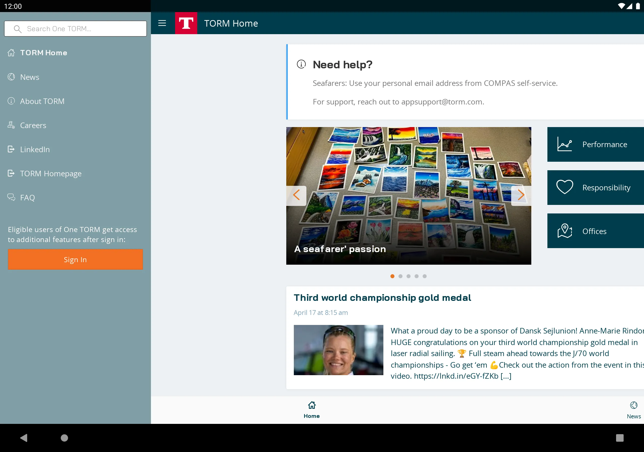
Task: Click the Sign In button
Action: [75, 260]
